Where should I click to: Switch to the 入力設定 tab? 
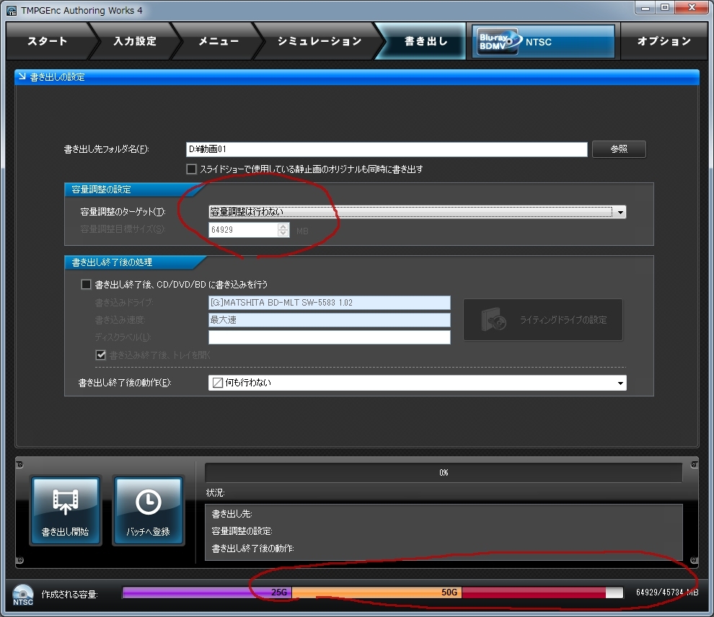tap(135, 41)
